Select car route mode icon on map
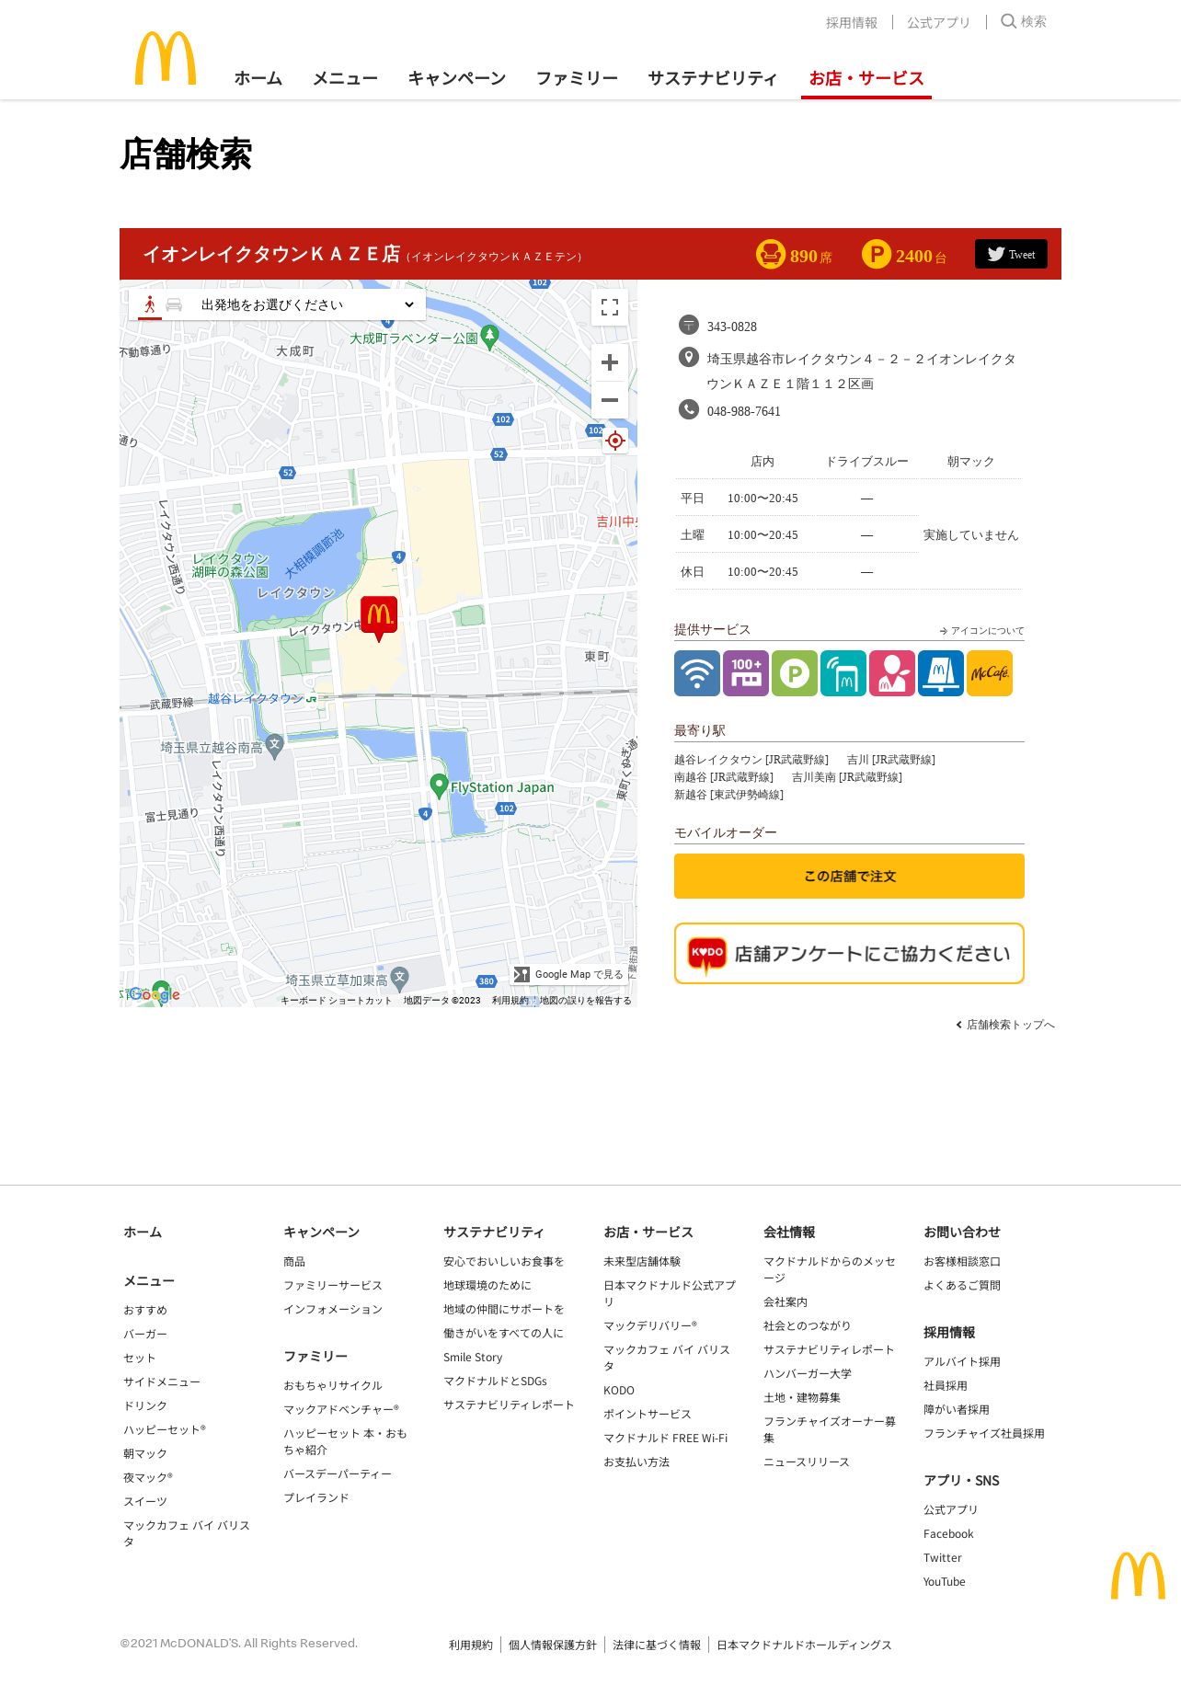This screenshot has height=1697, width=1181. click(x=174, y=304)
